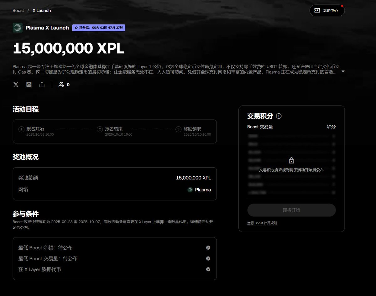376x296 pixels.
Task: Click the share upload icon
Action: click(x=42, y=85)
